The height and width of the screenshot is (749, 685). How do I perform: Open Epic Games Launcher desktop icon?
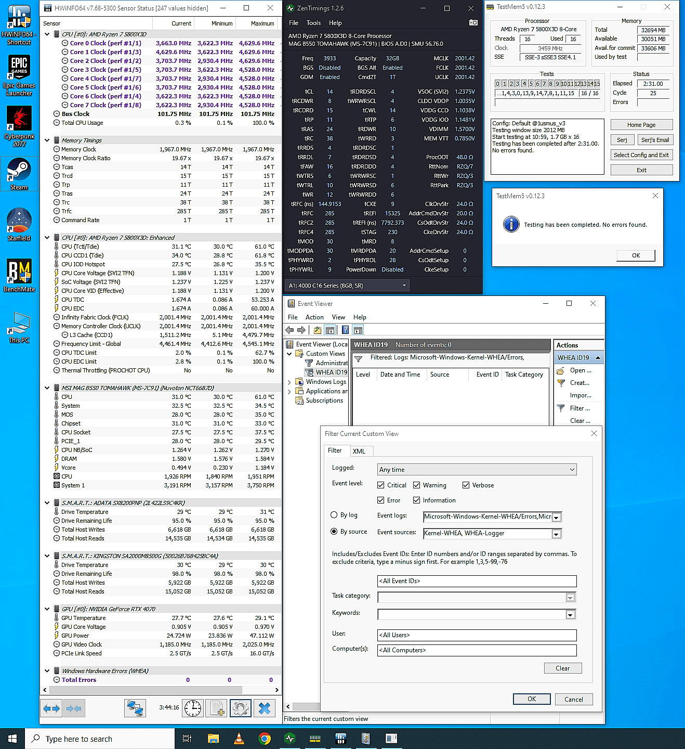point(19,75)
